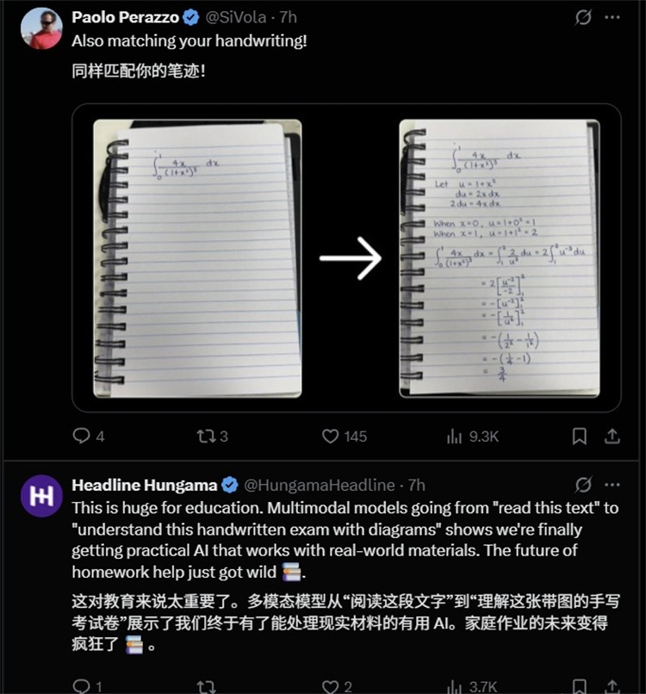Open the more options menu on Paolo's tweet

(612, 17)
